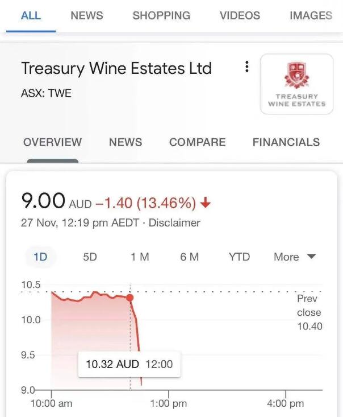Viewport: 343px width, 417px height.
Task: Click the Treasury Wine Estates logo
Action: click(x=296, y=84)
